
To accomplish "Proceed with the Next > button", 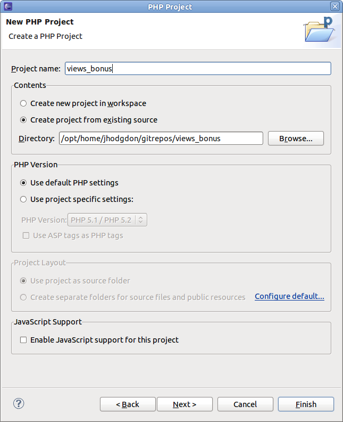I will [x=185, y=404].
